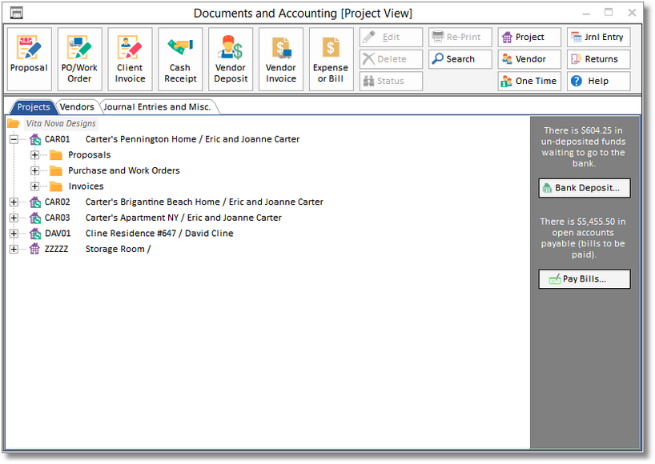
Task: Select the Invoices tree item
Action: 86,186
